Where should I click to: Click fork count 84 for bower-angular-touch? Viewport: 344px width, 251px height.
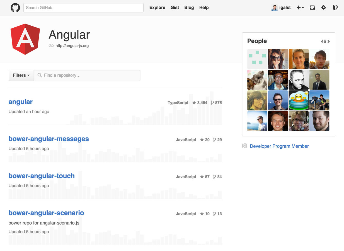pyautogui.click(x=217, y=177)
